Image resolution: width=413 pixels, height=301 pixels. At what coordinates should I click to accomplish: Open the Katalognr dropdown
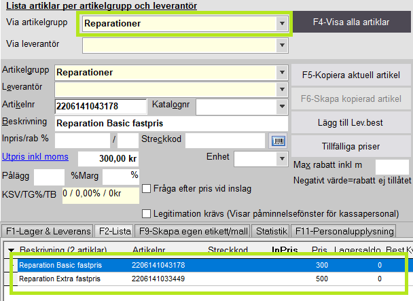click(x=281, y=107)
